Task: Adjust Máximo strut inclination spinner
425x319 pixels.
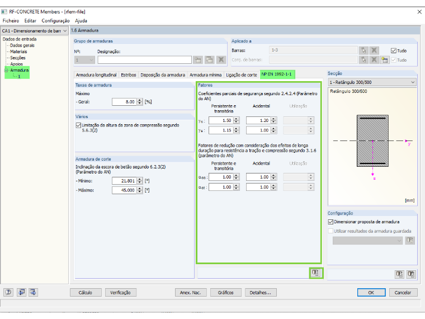Action: click(x=140, y=190)
